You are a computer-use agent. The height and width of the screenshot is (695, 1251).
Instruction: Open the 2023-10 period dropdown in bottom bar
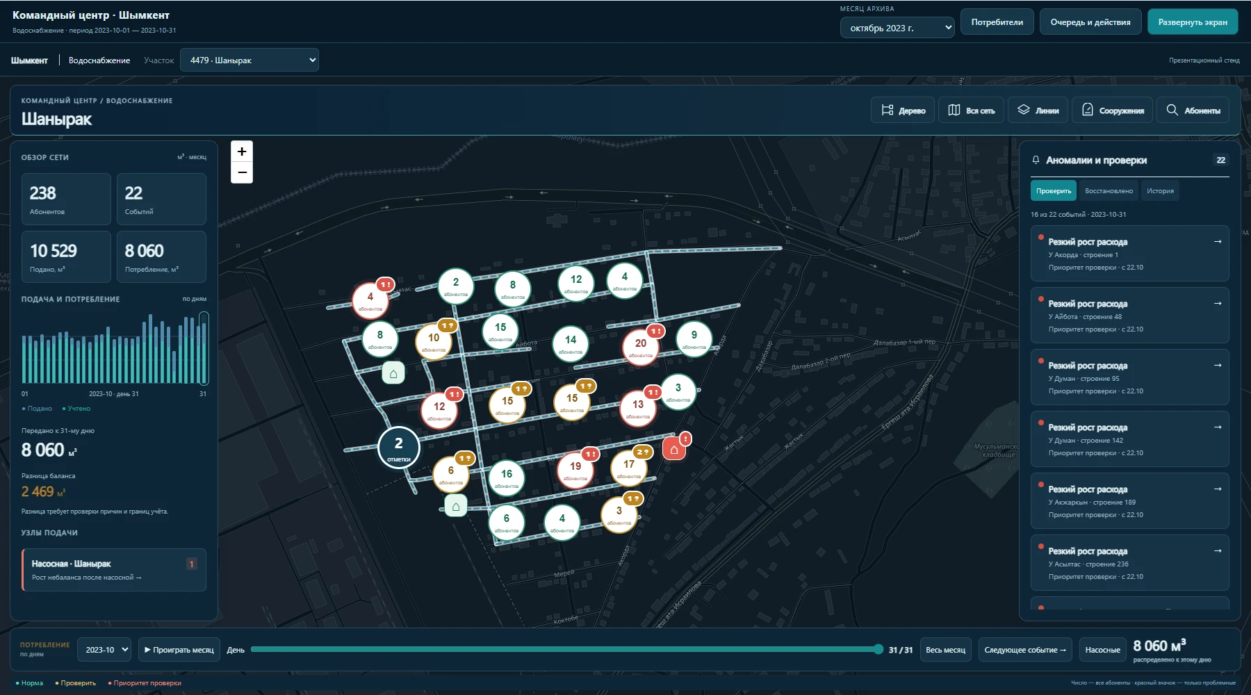[104, 650]
